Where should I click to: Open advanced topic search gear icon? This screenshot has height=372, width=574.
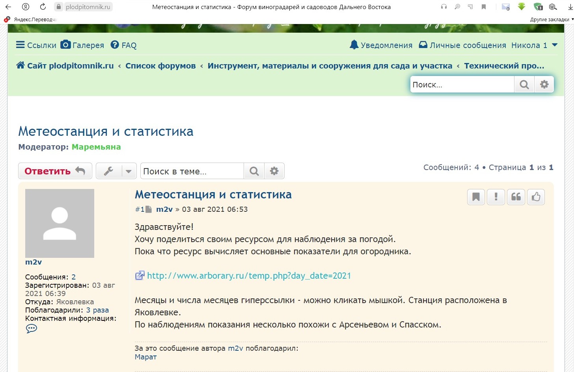coord(274,171)
